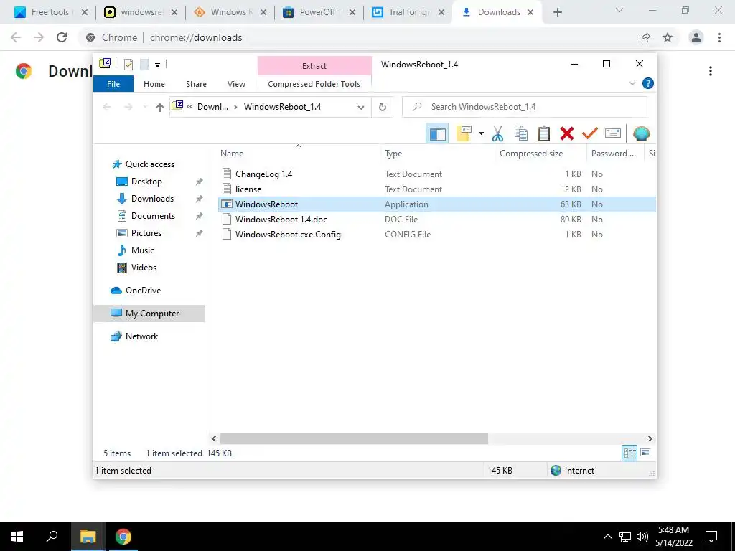Click the quick access properties checkmark icon
This screenshot has height=551, width=735.
click(x=128, y=65)
